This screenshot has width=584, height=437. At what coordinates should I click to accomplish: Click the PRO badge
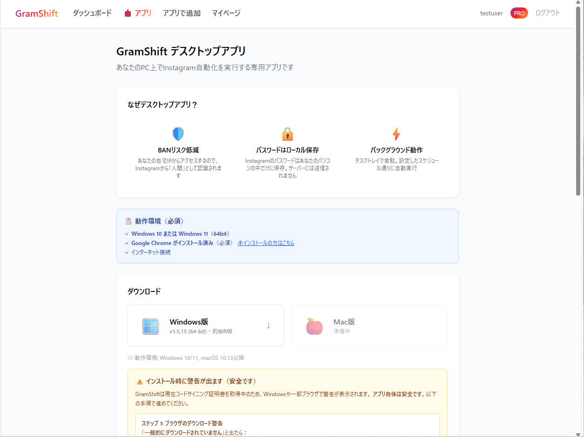tap(519, 13)
